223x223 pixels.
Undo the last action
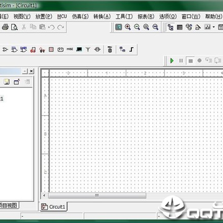tap(51, 27)
